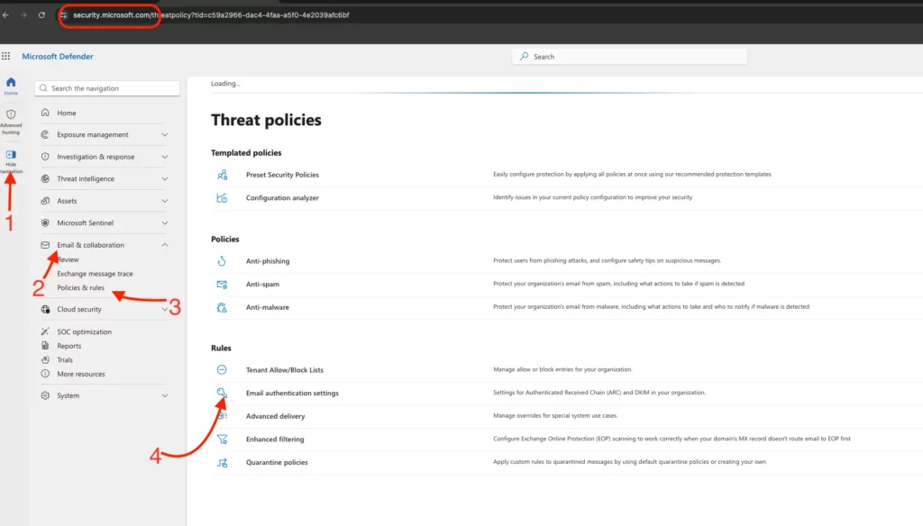The image size is (923, 526).
Task: Click the Enhanced filtering funnel icon
Action: 222,439
